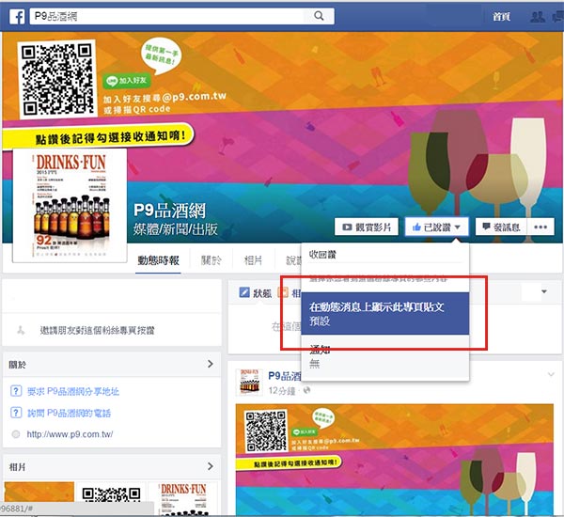Click the 觀賞影片 button
Image resolution: width=564 pixels, height=517 pixels.
coord(367,227)
